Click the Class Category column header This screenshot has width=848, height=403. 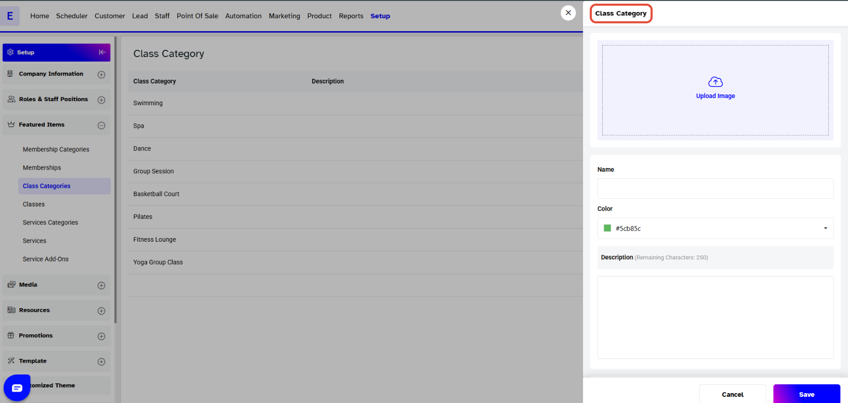pyautogui.click(x=155, y=81)
